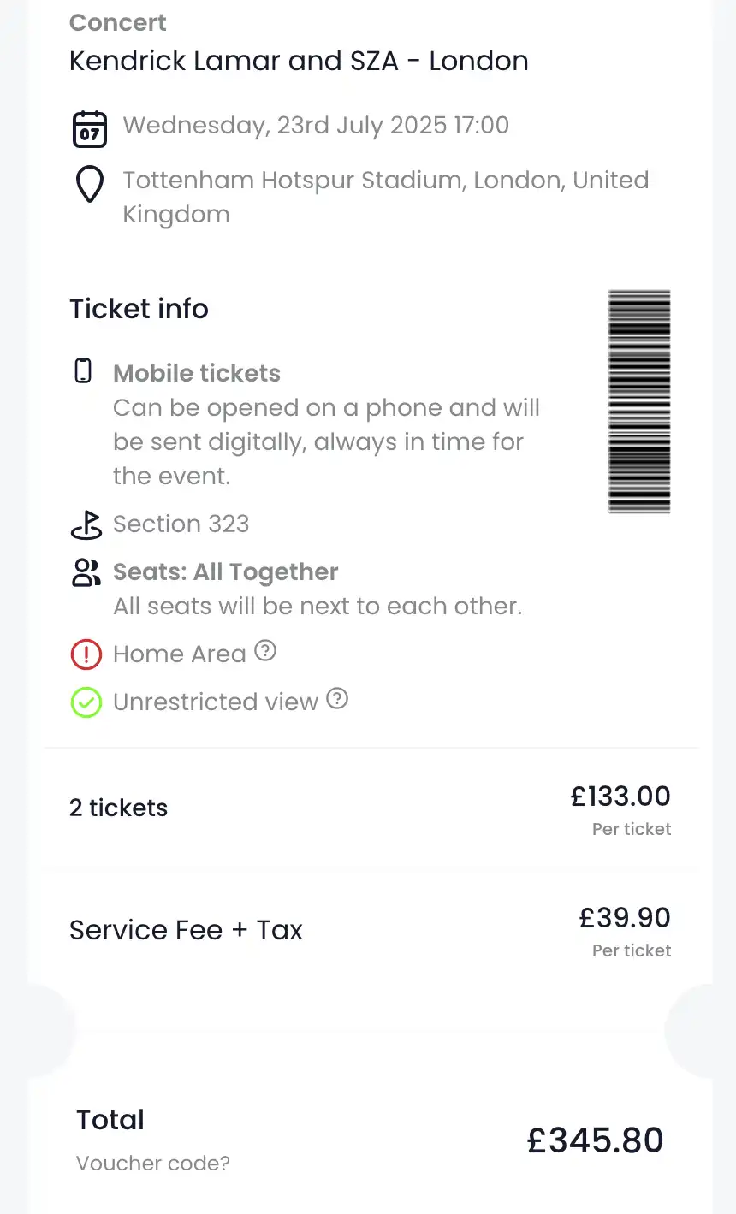The image size is (736, 1214).
Task: Click the event title Kendrick Lamar and SZA
Action: (x=299, y=61)
